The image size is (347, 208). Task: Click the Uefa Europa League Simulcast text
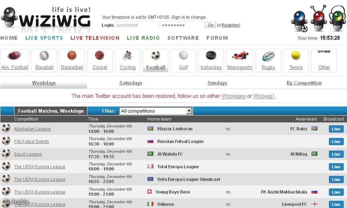189,179
